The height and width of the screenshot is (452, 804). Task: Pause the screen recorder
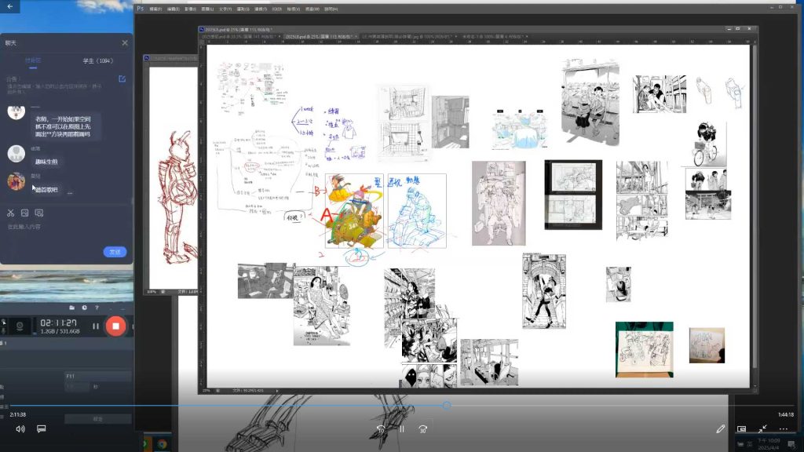pyautogui.click(x=96, y=326)
